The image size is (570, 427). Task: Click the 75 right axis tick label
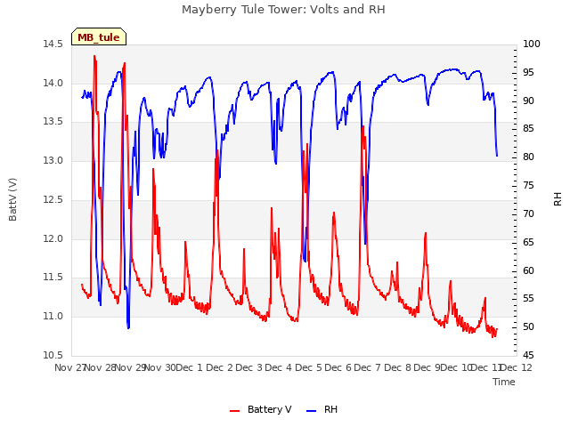(528, 186)
